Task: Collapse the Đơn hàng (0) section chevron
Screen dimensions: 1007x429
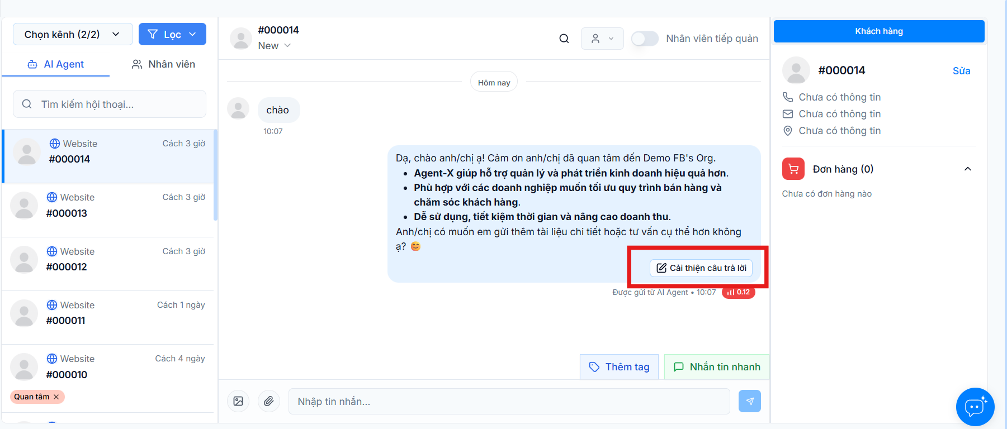Action: [968, 169]
